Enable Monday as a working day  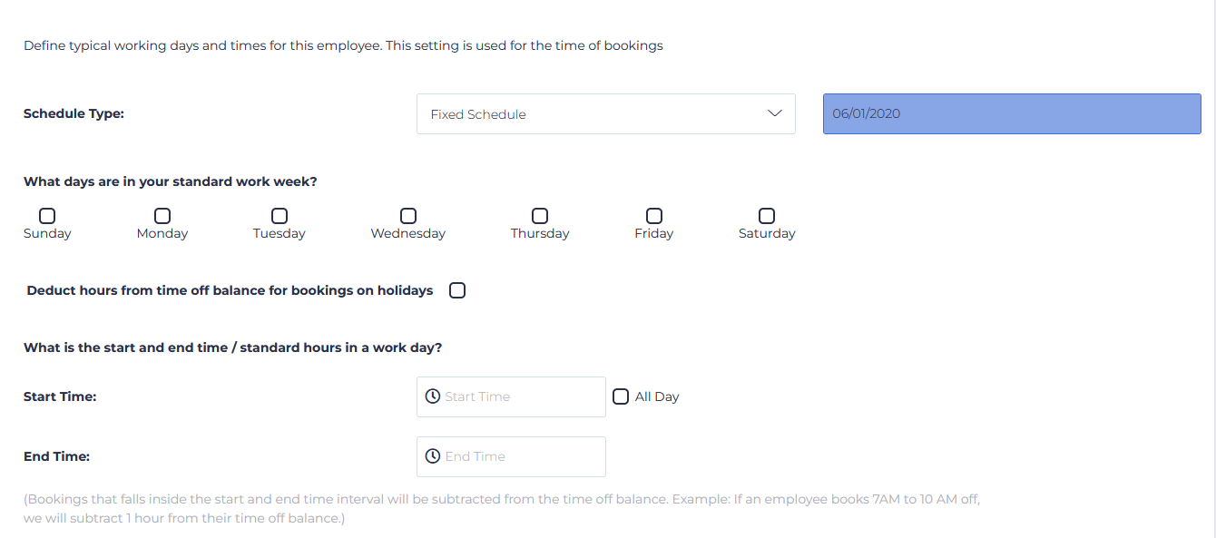click(162, 214)
